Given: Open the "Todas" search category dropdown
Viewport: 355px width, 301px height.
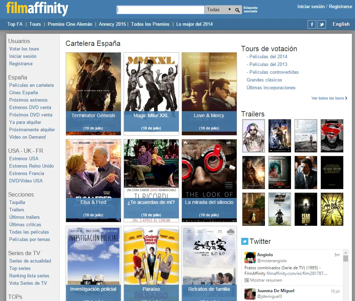Looking at the screenshot, I should [218, 10].
